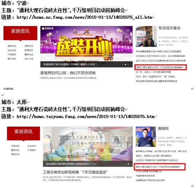Open article 这一年，这些人 2014感动服务明星
This screenshot has height=188, width=196.
tap(153, 72)
